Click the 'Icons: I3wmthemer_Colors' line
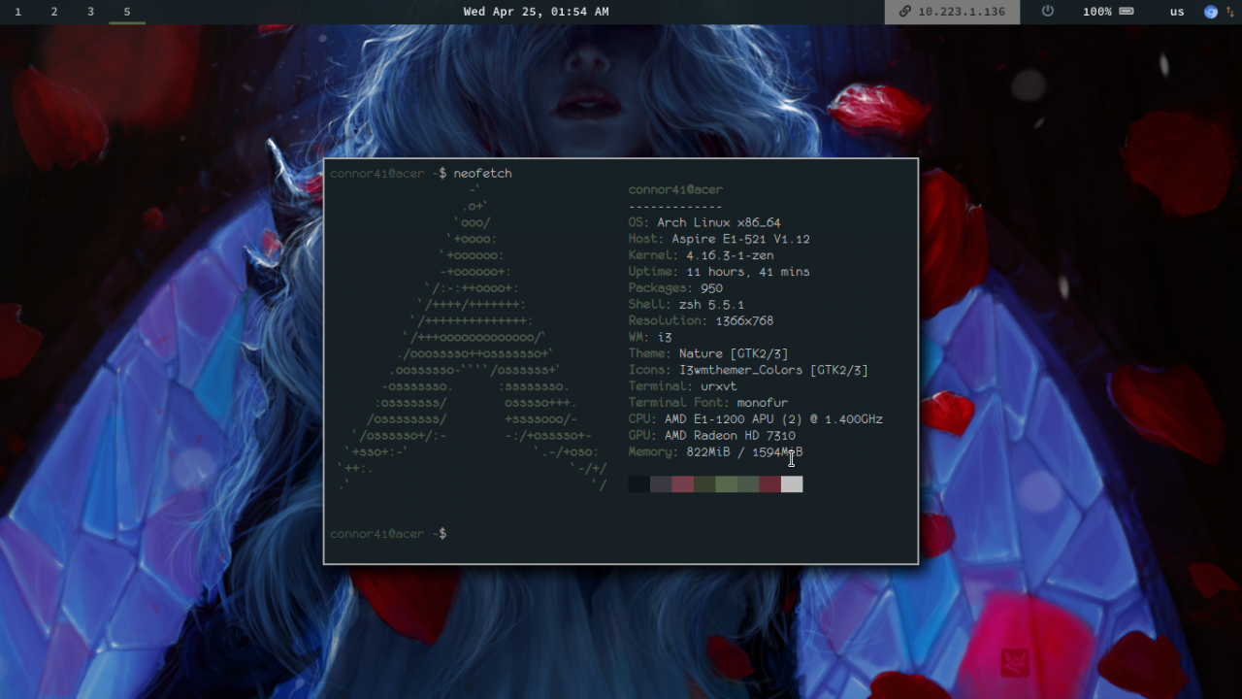The height and width of the screenshot is (699, 1242). click(x=748, y=370)
